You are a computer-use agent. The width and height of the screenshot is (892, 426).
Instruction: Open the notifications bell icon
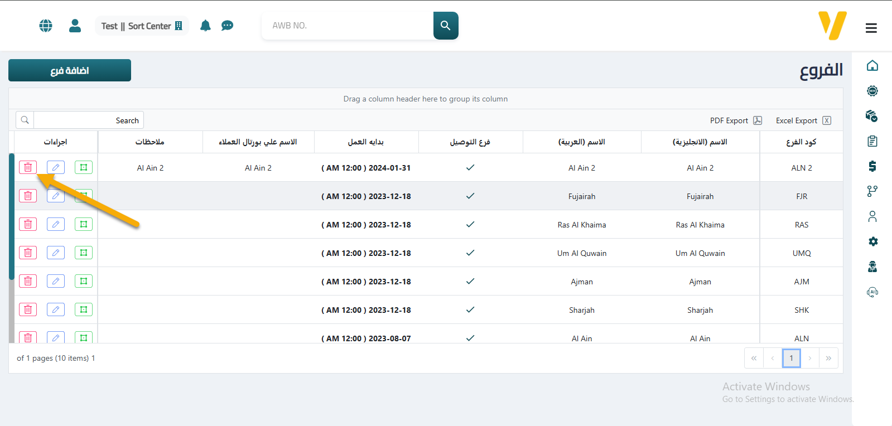coord(205,26)
